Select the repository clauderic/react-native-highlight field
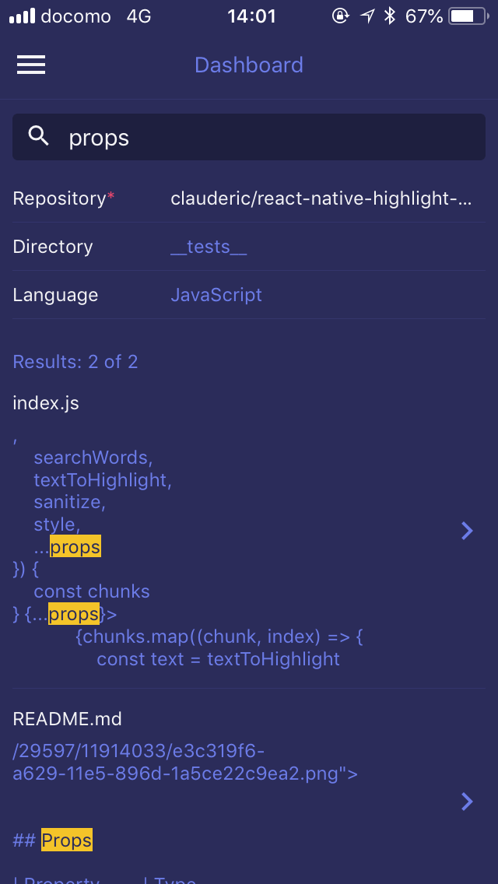498x884 pixels. click(321, 199)
